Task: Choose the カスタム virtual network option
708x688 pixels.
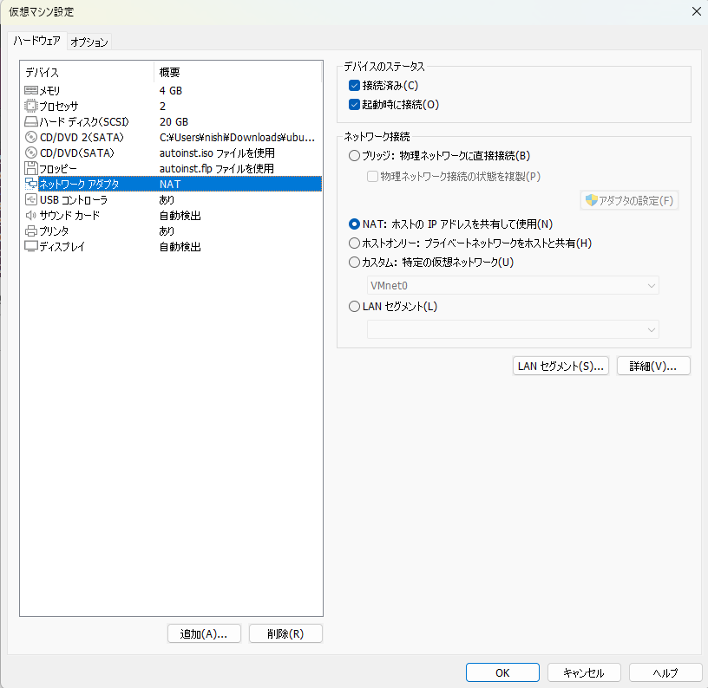Action: [x=355, y=262]
